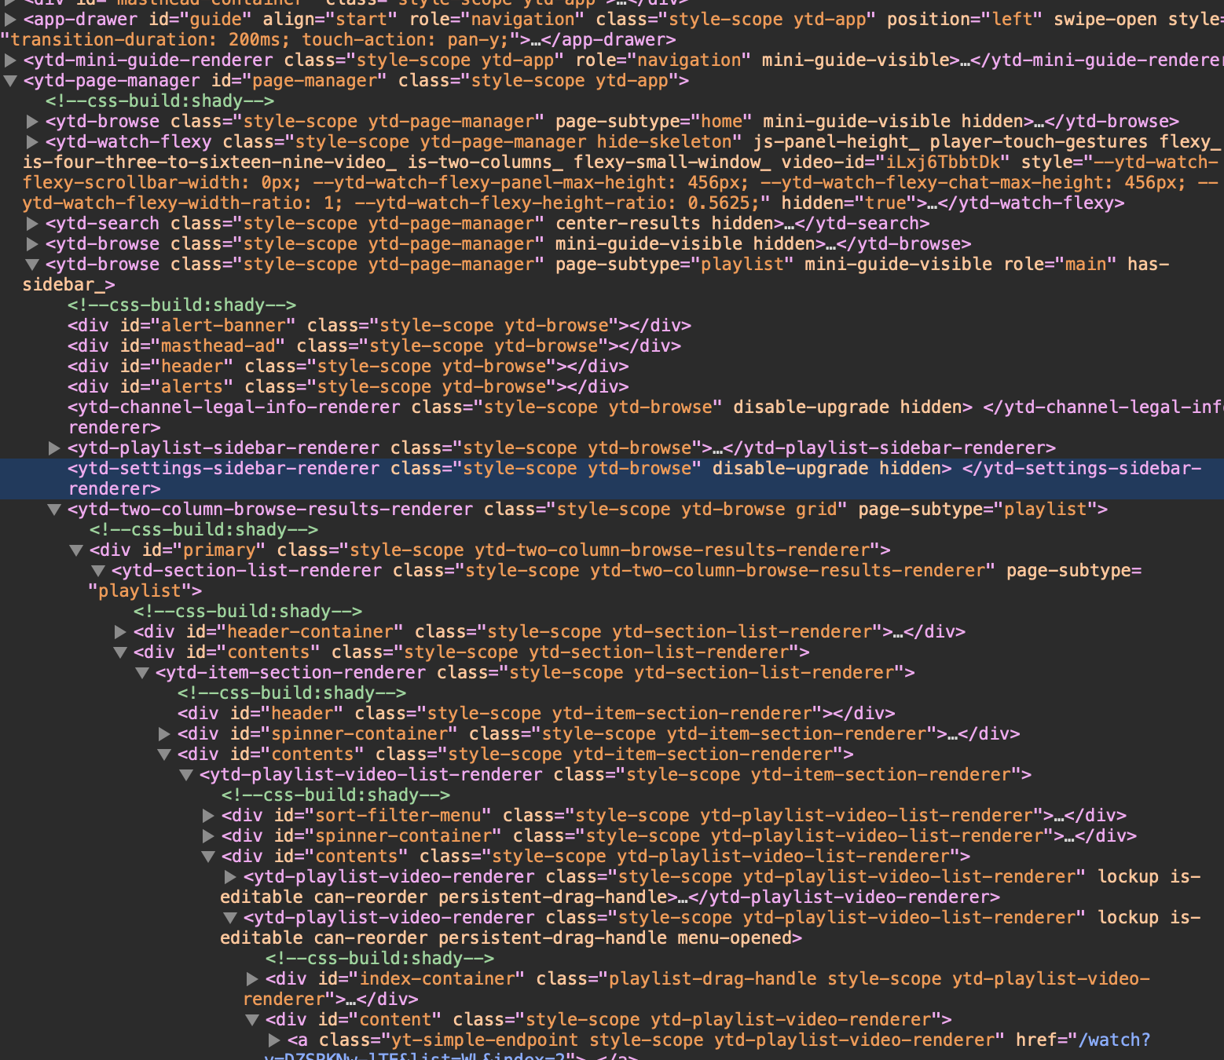1224x1060 pixels.
Task: Select the masthead-ad div line
Action: 374,346
